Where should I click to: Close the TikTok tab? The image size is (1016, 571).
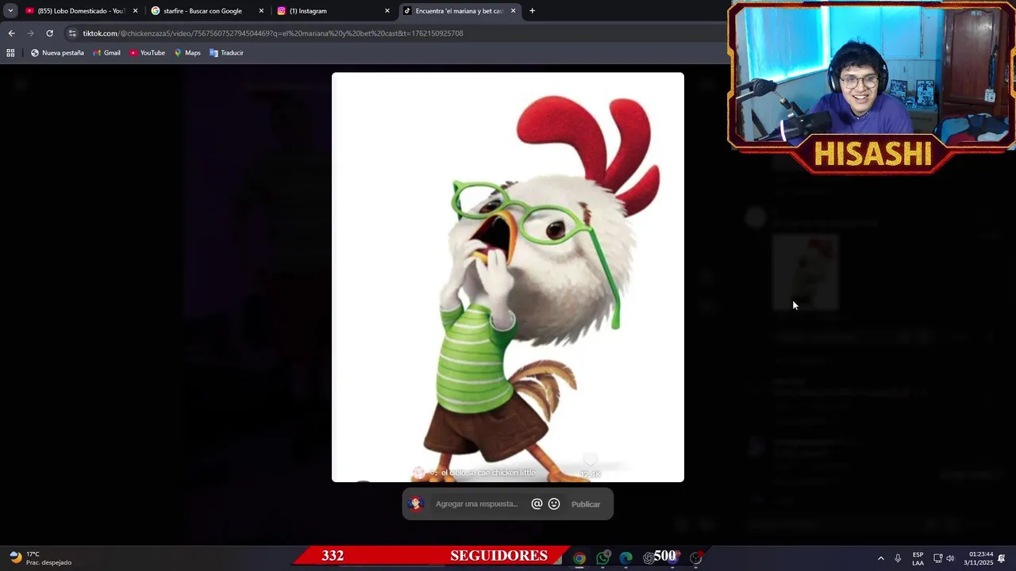click(x=513, y=11)
